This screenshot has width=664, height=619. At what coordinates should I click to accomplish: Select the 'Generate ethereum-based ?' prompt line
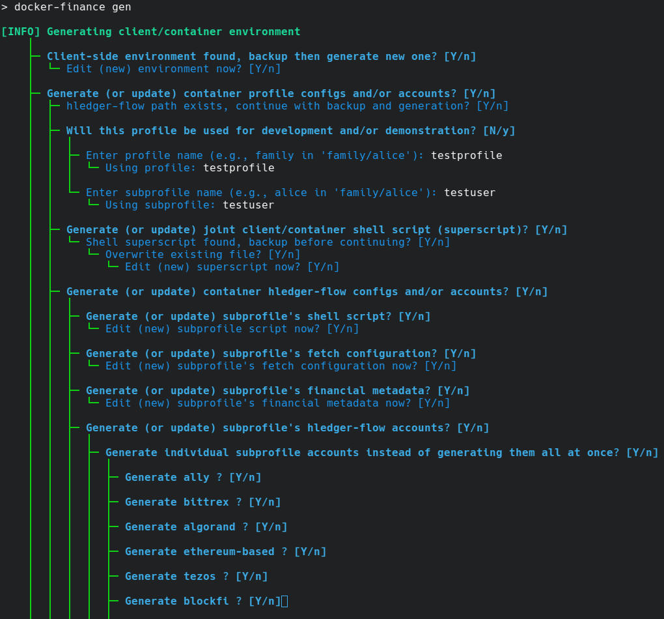pos(225,552)
